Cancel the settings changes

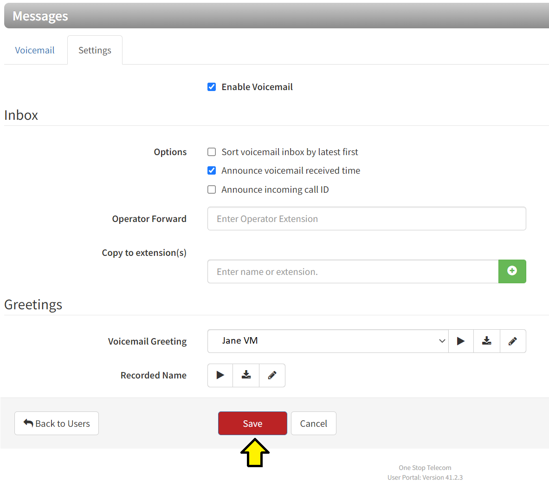tap(313, 423)
